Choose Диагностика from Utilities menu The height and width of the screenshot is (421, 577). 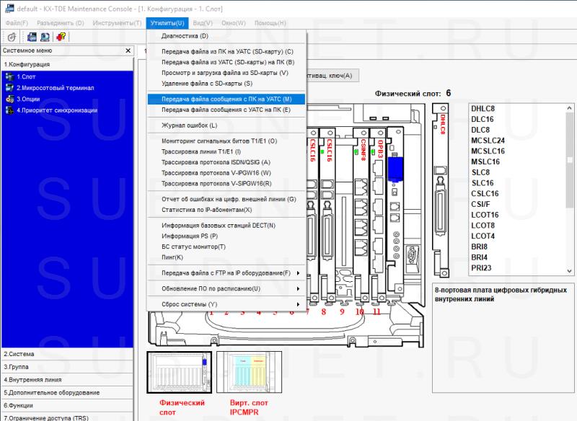point(185,35)
